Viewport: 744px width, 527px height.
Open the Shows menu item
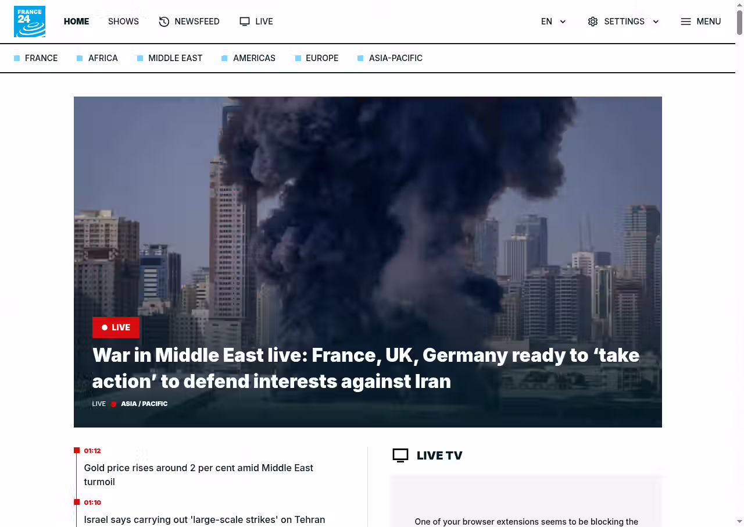123,22
